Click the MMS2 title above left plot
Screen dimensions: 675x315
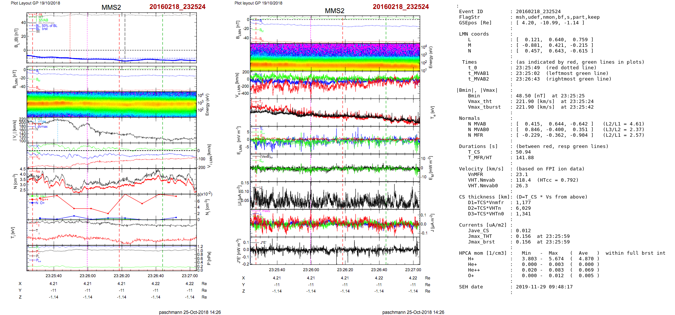coord(111,7)
